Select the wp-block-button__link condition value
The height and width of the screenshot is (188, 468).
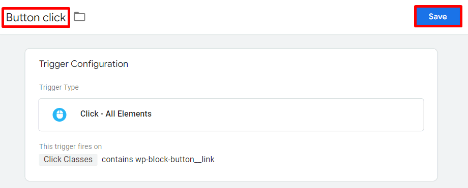pos(175,160)
